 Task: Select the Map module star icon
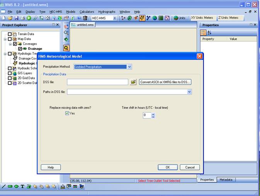click(x=136, y=18)
